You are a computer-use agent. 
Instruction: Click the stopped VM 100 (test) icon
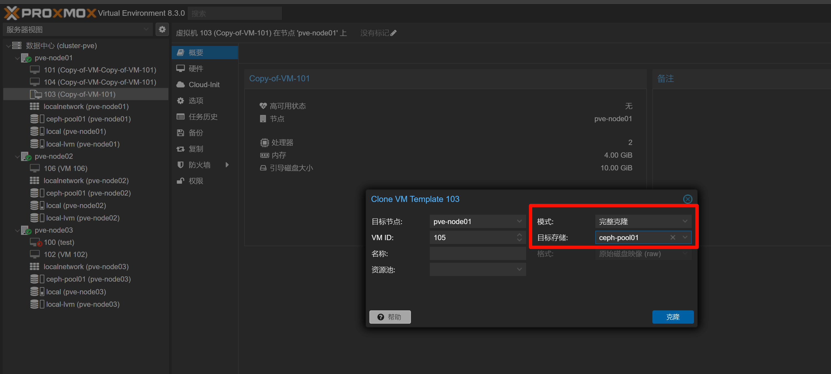(x=36, y=242)
